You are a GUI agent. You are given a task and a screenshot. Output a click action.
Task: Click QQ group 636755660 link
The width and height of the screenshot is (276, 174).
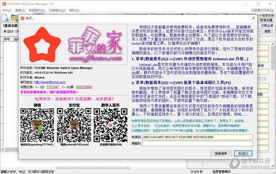tap(84, 87)
